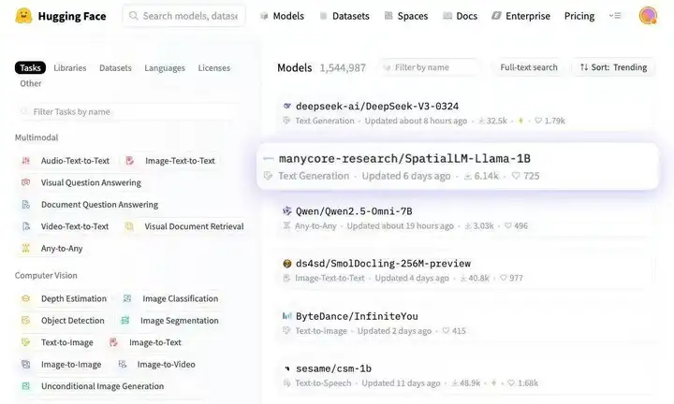Click the Computer Vision section heading
Viewport: 674px width, 404px height.
46,275
